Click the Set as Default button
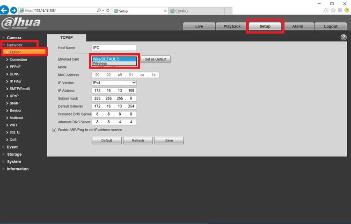 coord(155,59)
